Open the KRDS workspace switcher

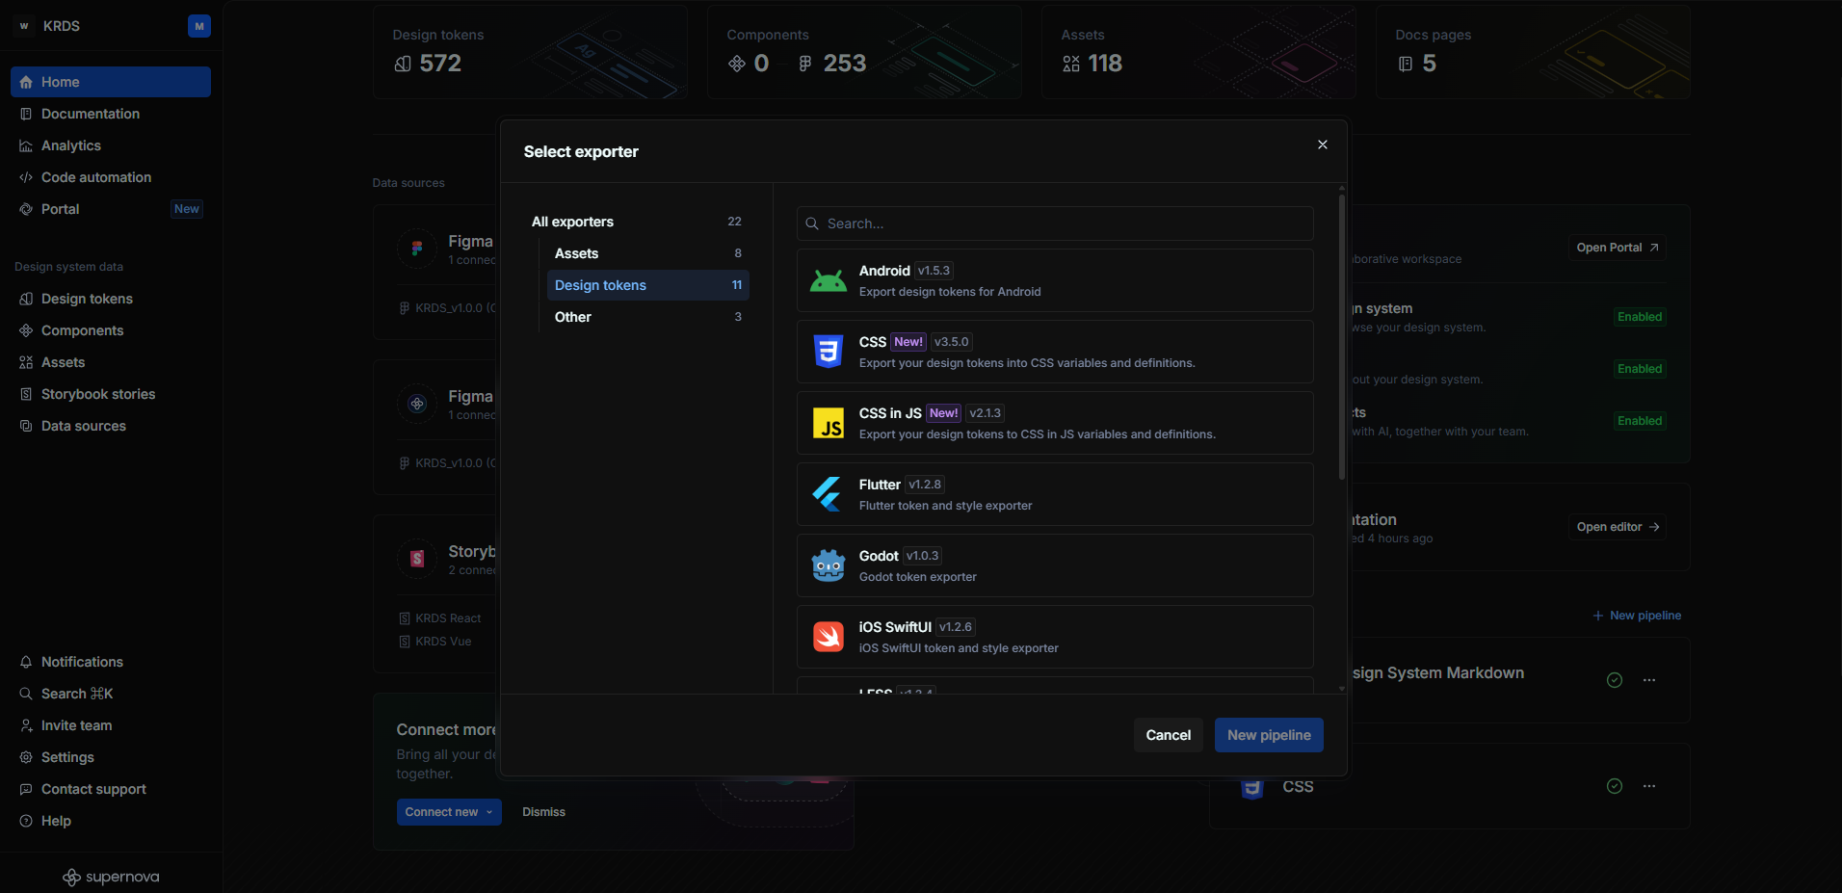coord(62,26)
